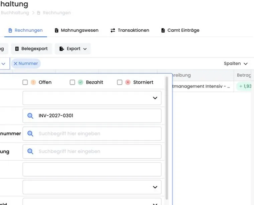Click the green +1,93 amount badge
This screenshot has width=254, height=205.
(x=244, y=86)
